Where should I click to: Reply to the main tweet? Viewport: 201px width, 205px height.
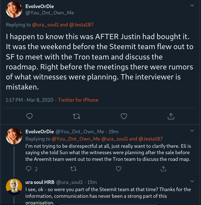[x=30, y=116]
